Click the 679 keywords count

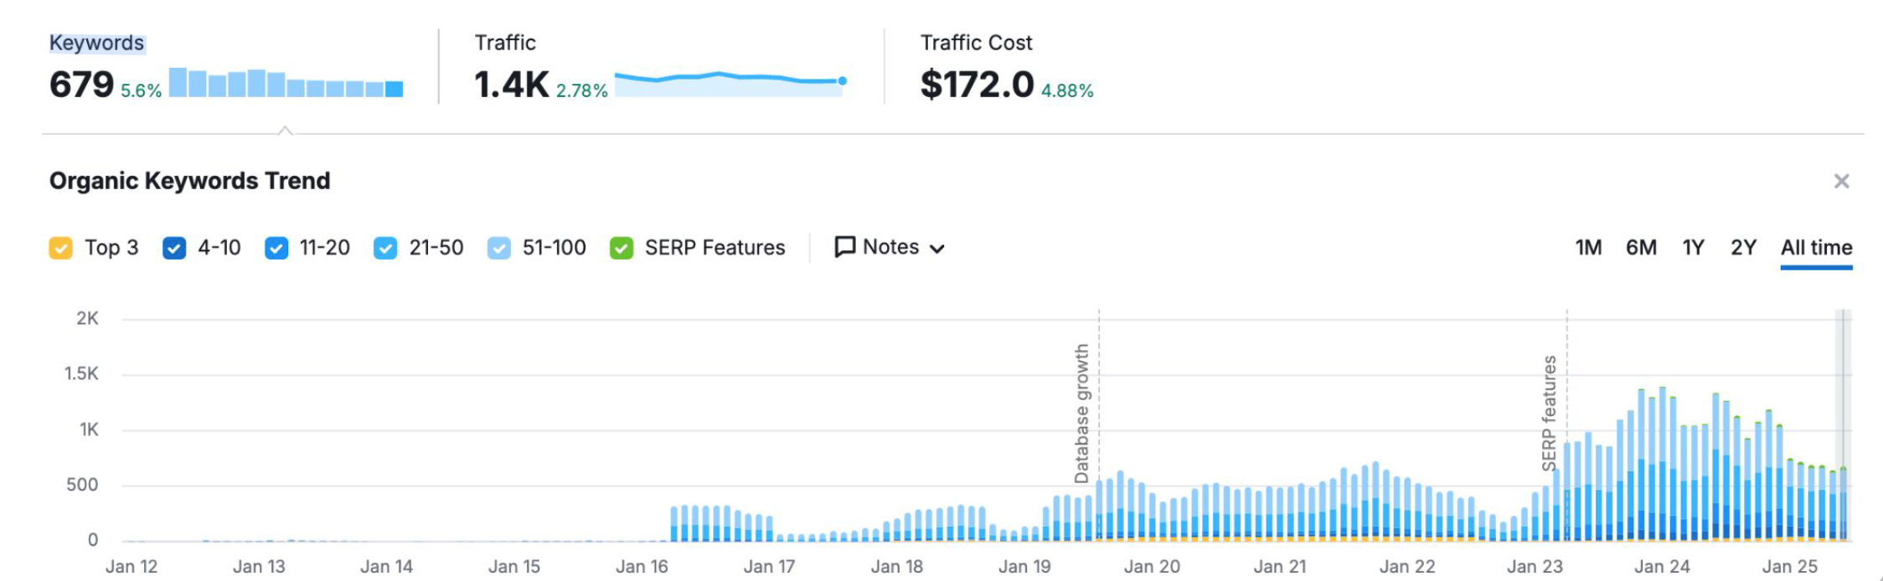81,85
